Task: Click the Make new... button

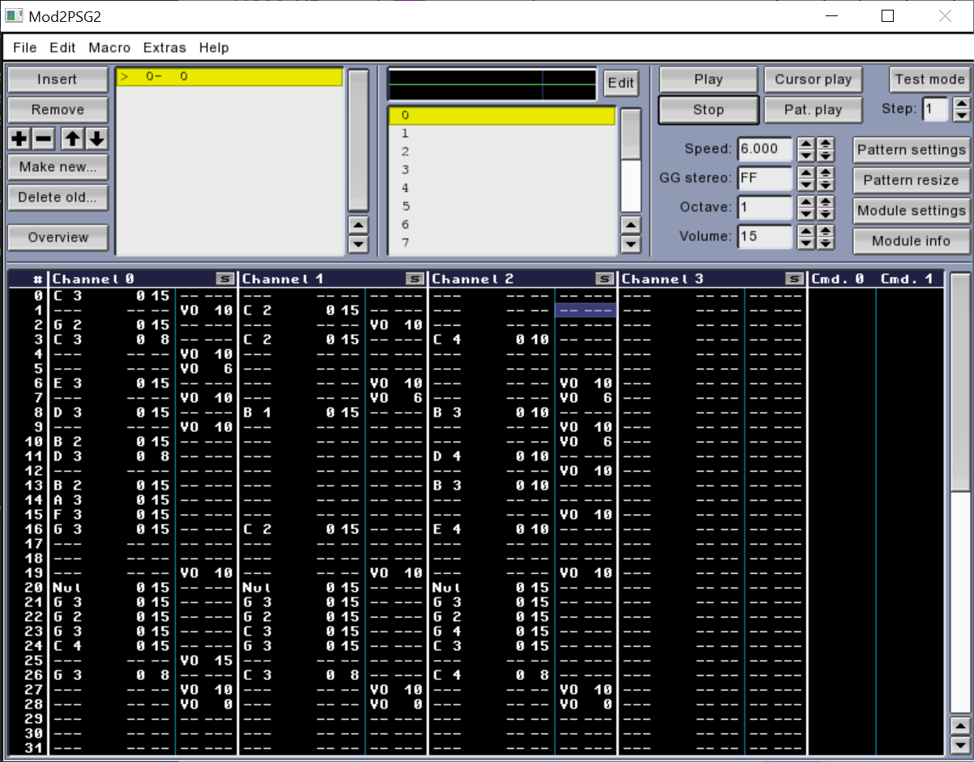Action: pos(58,167)
